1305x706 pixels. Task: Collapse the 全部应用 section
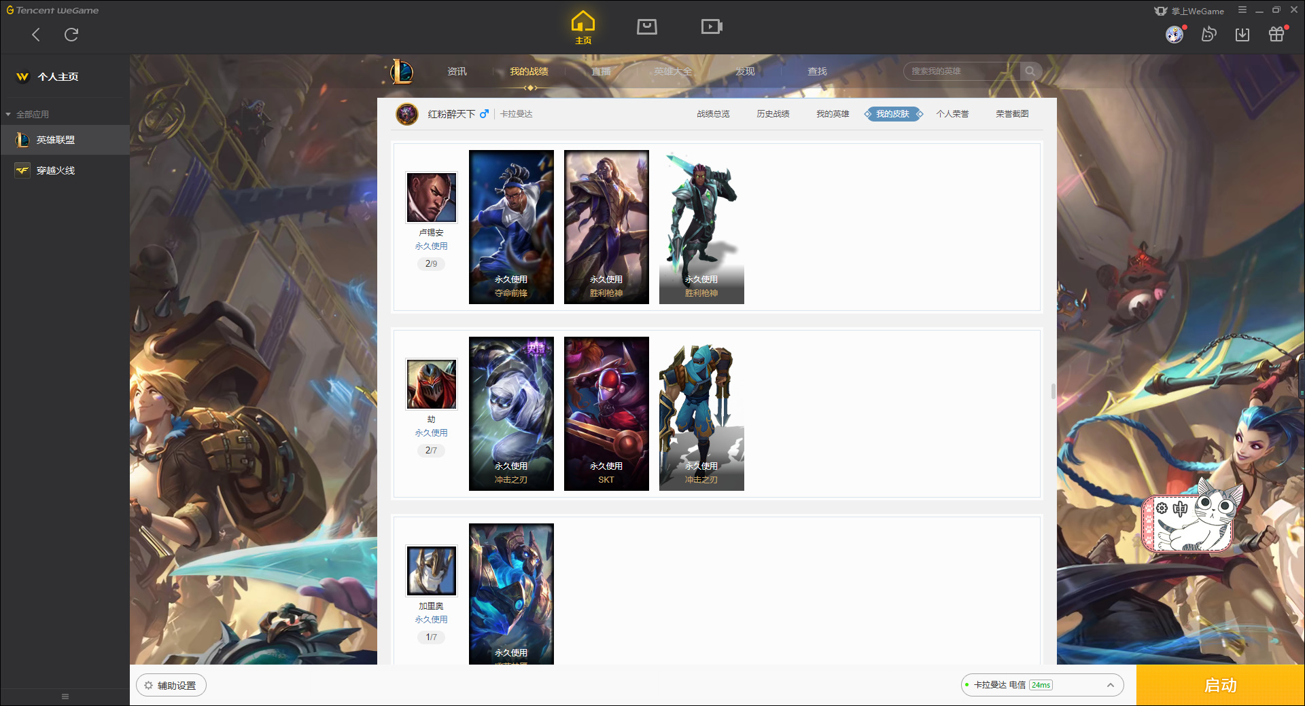point(27,114)
